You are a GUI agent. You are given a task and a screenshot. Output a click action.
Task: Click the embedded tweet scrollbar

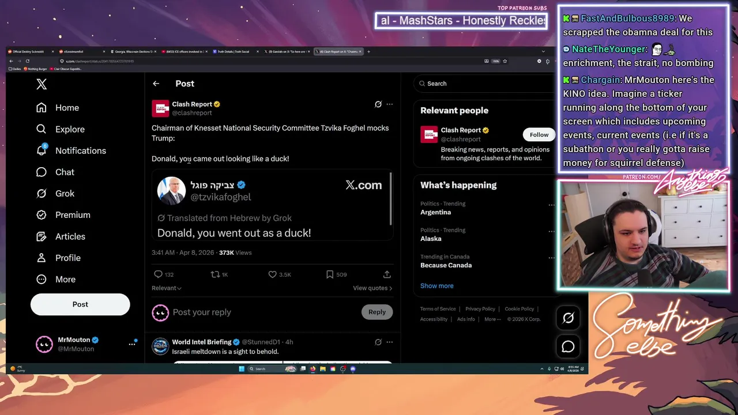[x=391, y=199]
